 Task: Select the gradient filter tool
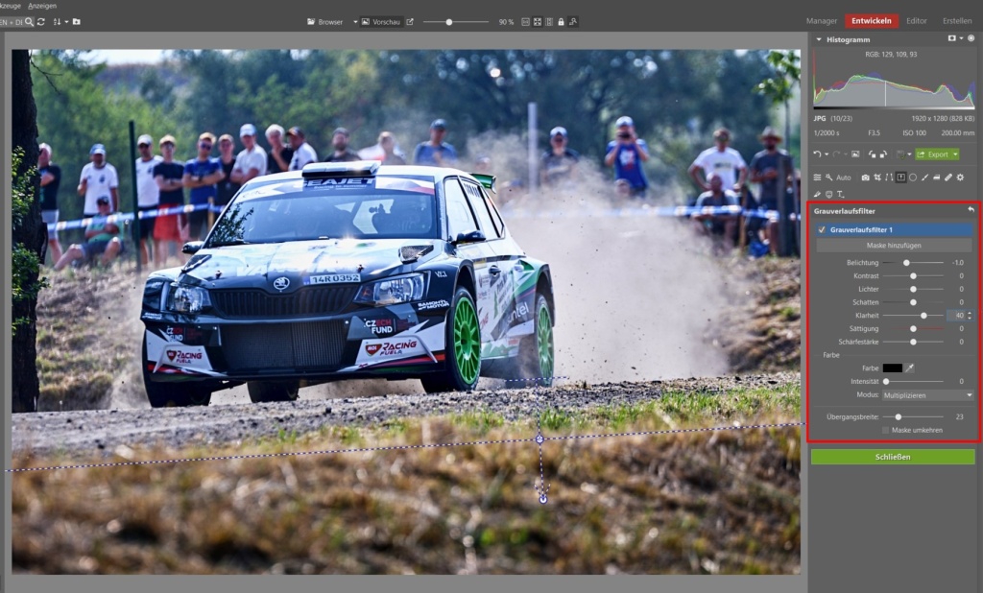point(900,178)
